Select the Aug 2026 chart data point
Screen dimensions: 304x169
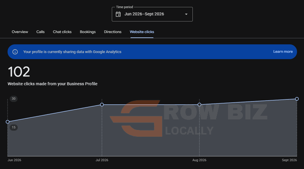tap(199, 105)
